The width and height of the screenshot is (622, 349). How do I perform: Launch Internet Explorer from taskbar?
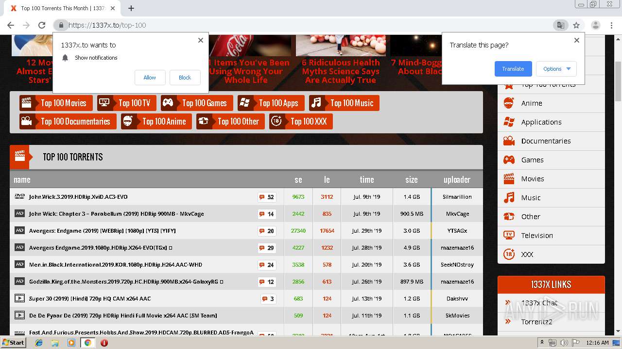tap(39, 343)
